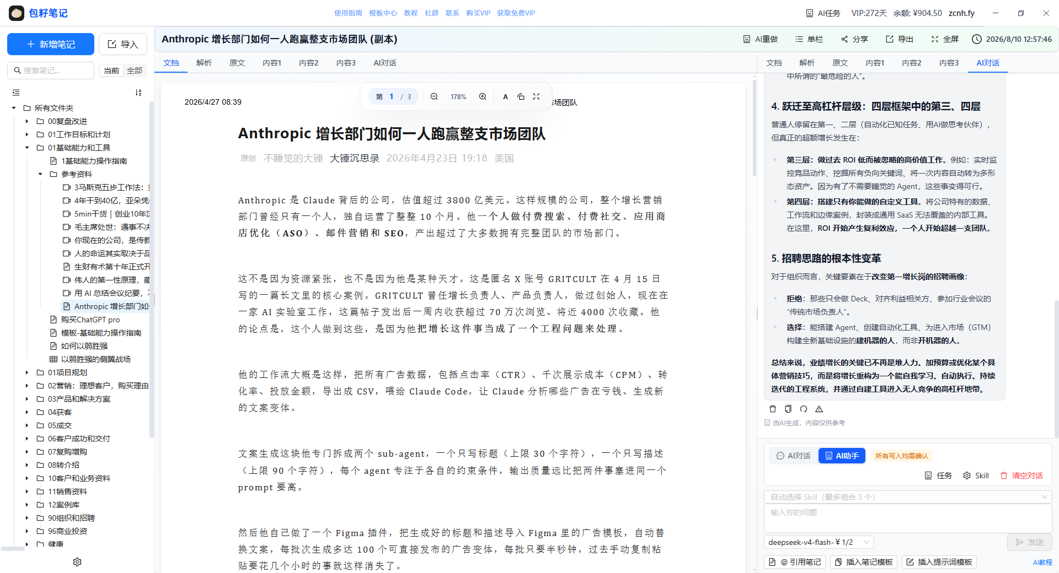Click 插入提示词模板 button
Image resolution: width=1059 pixels, height=573 pixels.
click(x=939, y=562)
